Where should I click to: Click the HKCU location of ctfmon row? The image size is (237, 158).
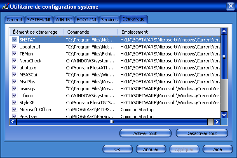click(x=170, y=96)
